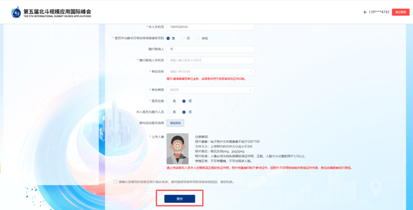
Task: Click the red 提示 text under 单位名称
Action: pyautogui.click(x=206, y=79)
